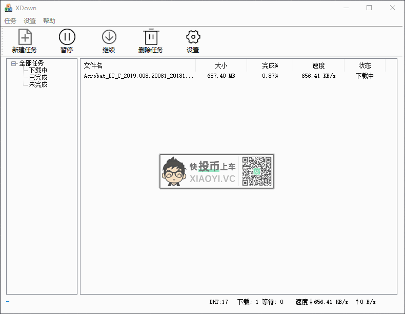This screenshot has height=314, width=405.
Task: Sort by the 大小 column header
Action: pos(221,65)
